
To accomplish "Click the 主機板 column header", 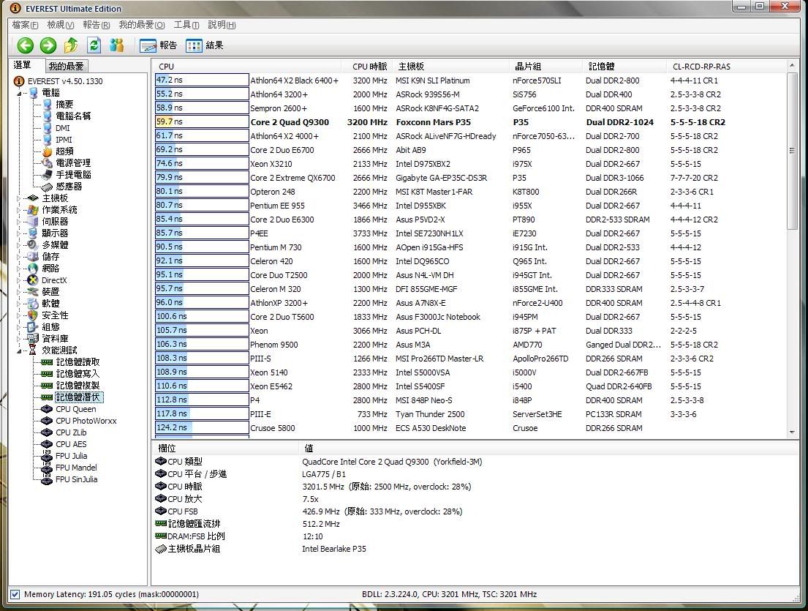I will (x=450, y=67).
